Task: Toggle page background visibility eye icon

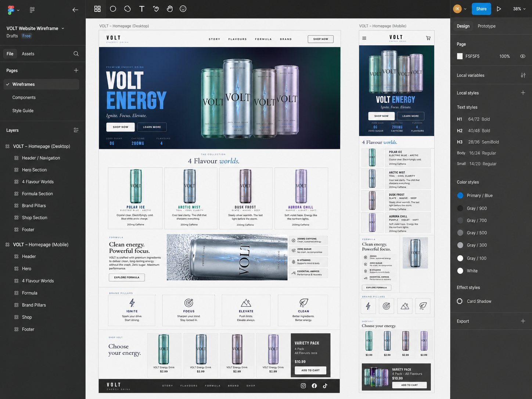Action: pos(523,56)
